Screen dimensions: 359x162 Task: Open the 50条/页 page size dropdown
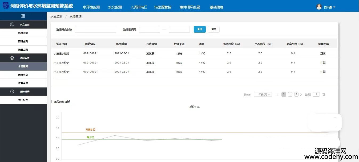point(263,95)
